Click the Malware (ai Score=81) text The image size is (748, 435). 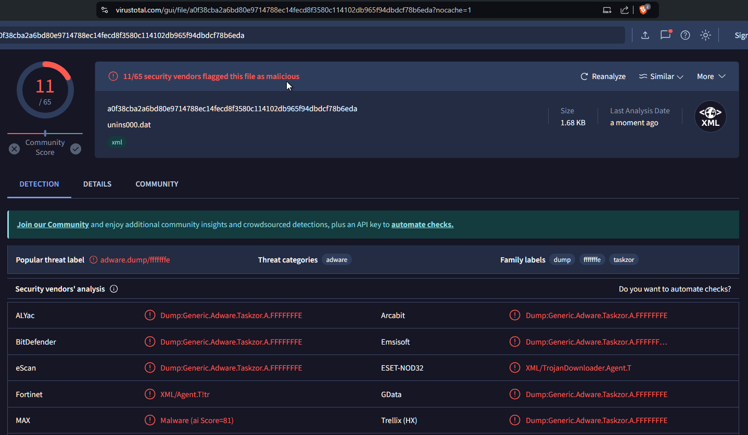197,420
